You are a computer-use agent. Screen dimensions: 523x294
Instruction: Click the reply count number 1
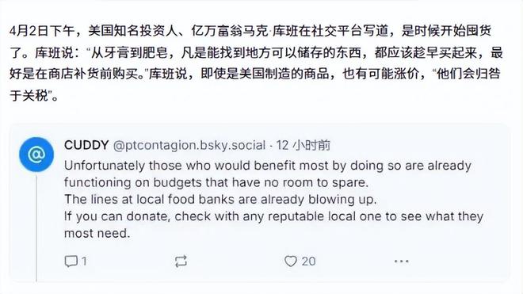pos(84,261)
